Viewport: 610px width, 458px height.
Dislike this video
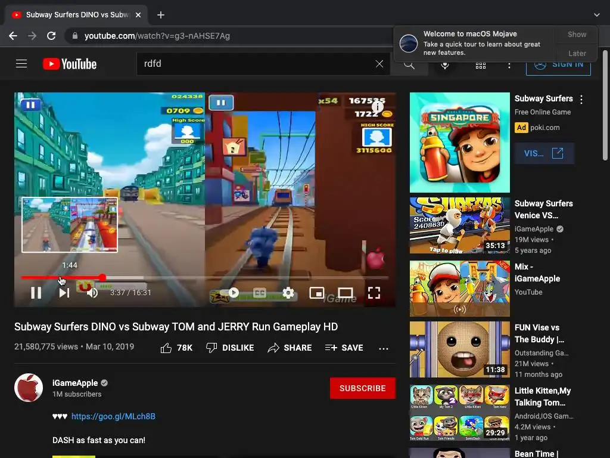230,348
